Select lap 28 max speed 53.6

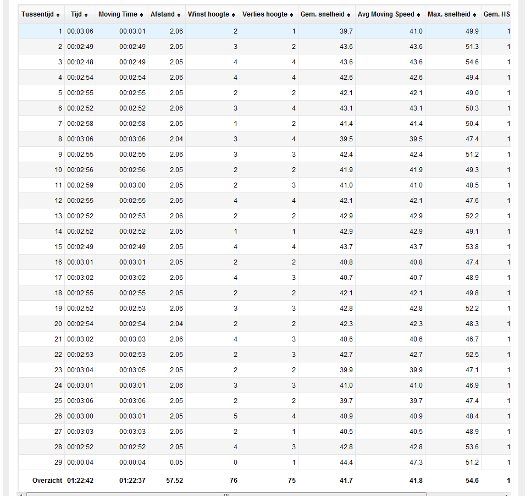(x=472, y=448)
